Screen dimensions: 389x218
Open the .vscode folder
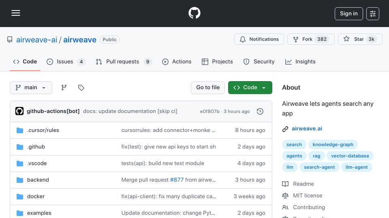(x=37, y=163)
